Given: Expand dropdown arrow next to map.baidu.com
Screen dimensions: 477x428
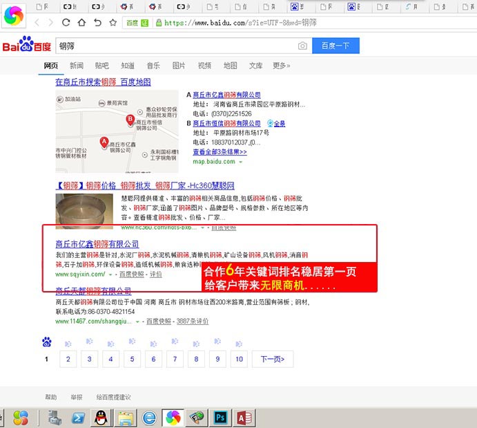Looking at the screenshot, I should pos(241,162).
